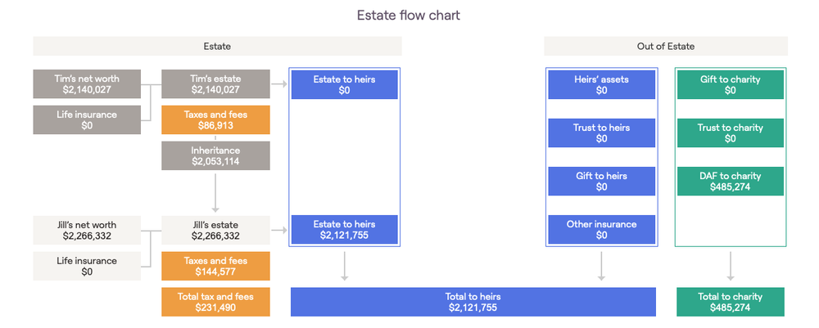Click Jill's estate $2,266,332 box

(x=215, y=231)
